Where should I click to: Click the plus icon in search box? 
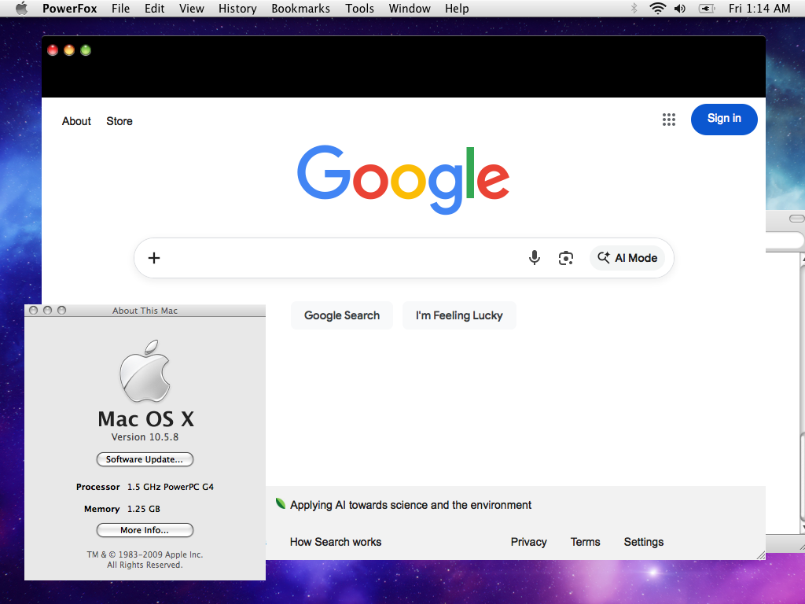154,258
